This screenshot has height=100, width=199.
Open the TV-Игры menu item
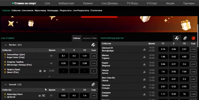(x=132, y=3)
